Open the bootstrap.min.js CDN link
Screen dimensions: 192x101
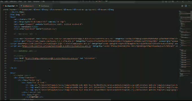tap(56, 46)
